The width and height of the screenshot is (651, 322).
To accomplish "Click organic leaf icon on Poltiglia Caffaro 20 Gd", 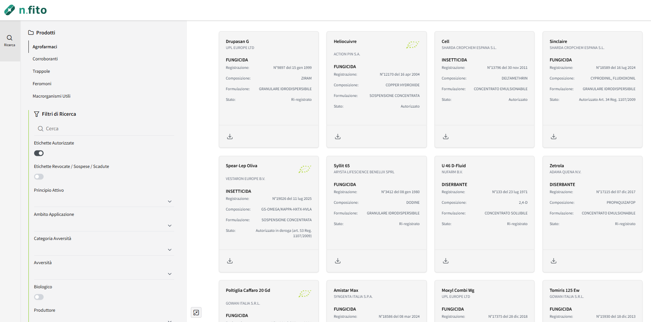I will click(x=305, y=294).
